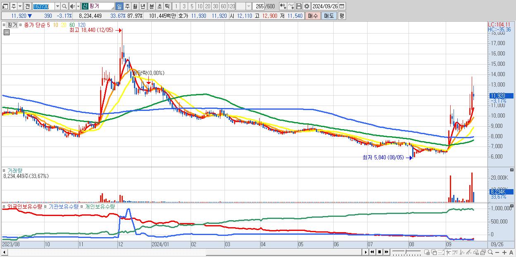The width and height of the screenshot is (516, 257).
Task: Zoom out with the minus icon
Action: pyautogui.click(x=497, y=252)
